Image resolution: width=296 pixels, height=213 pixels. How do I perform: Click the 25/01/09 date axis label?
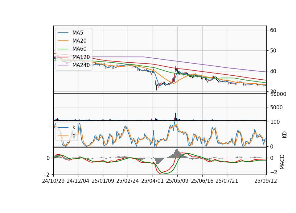103,181
